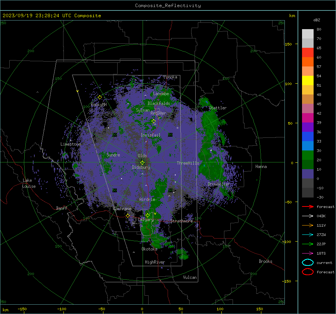336x314 pixels.
Task: Select the magenta swatch on dBZ scale
Action: point(308,118)
